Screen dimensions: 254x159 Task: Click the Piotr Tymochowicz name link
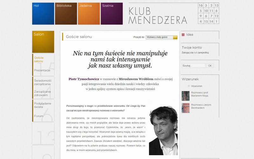pos(84,79)
